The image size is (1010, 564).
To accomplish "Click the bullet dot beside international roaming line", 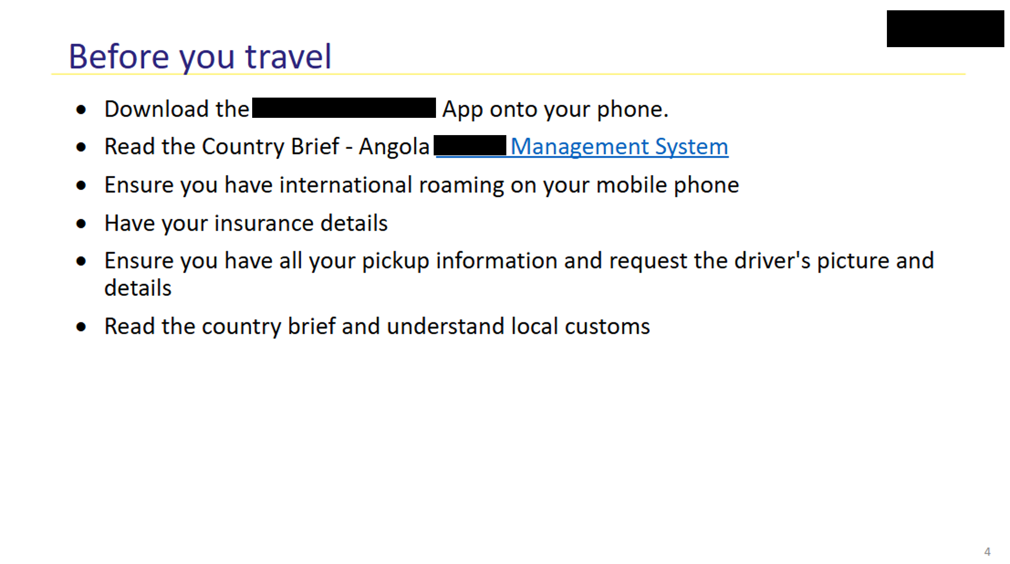I will [x=81, y=186].
